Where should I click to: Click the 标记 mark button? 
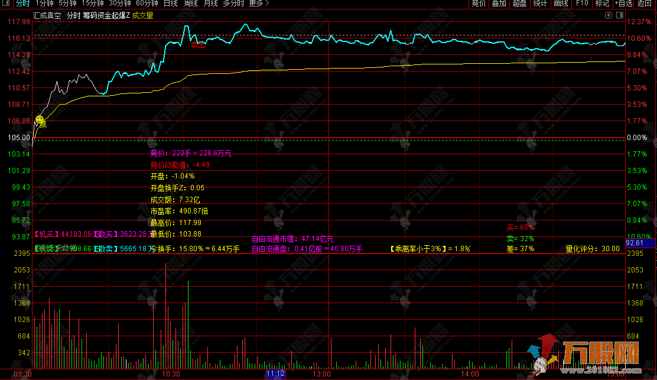(x=602, y=4)
